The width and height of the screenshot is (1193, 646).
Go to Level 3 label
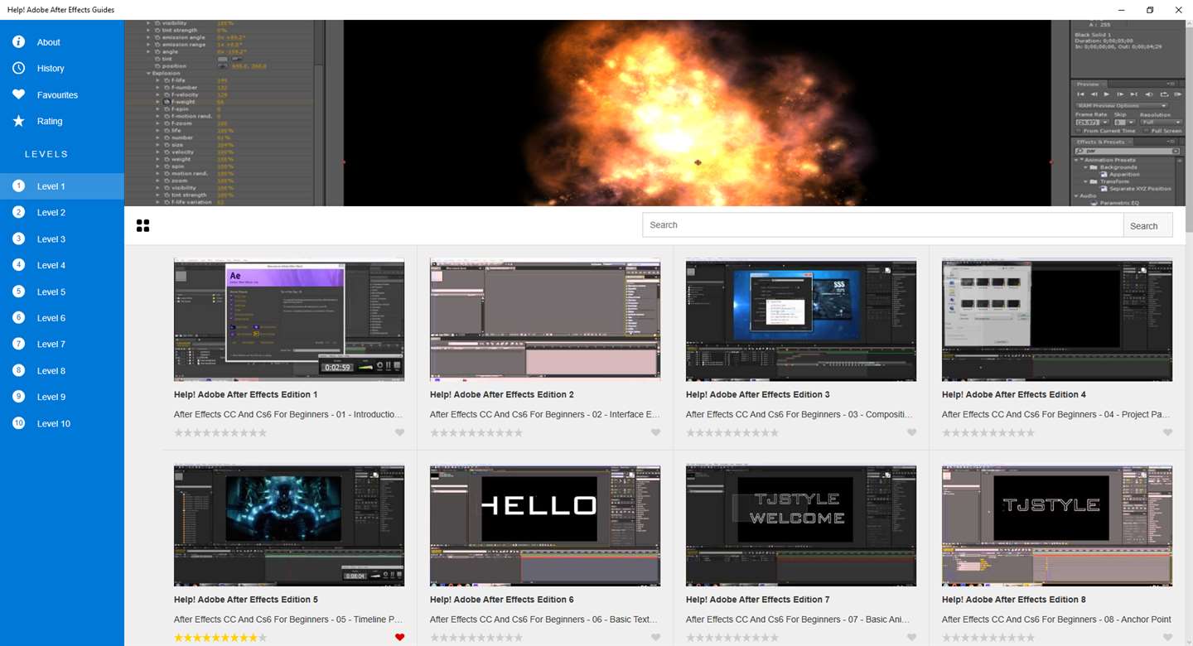[51, 239]
